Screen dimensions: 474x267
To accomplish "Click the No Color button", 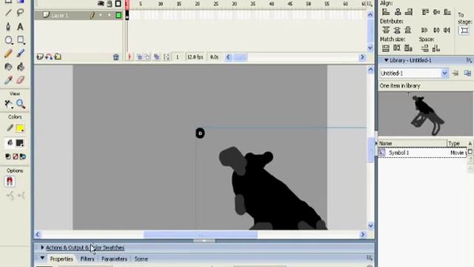I will [16, 156].
